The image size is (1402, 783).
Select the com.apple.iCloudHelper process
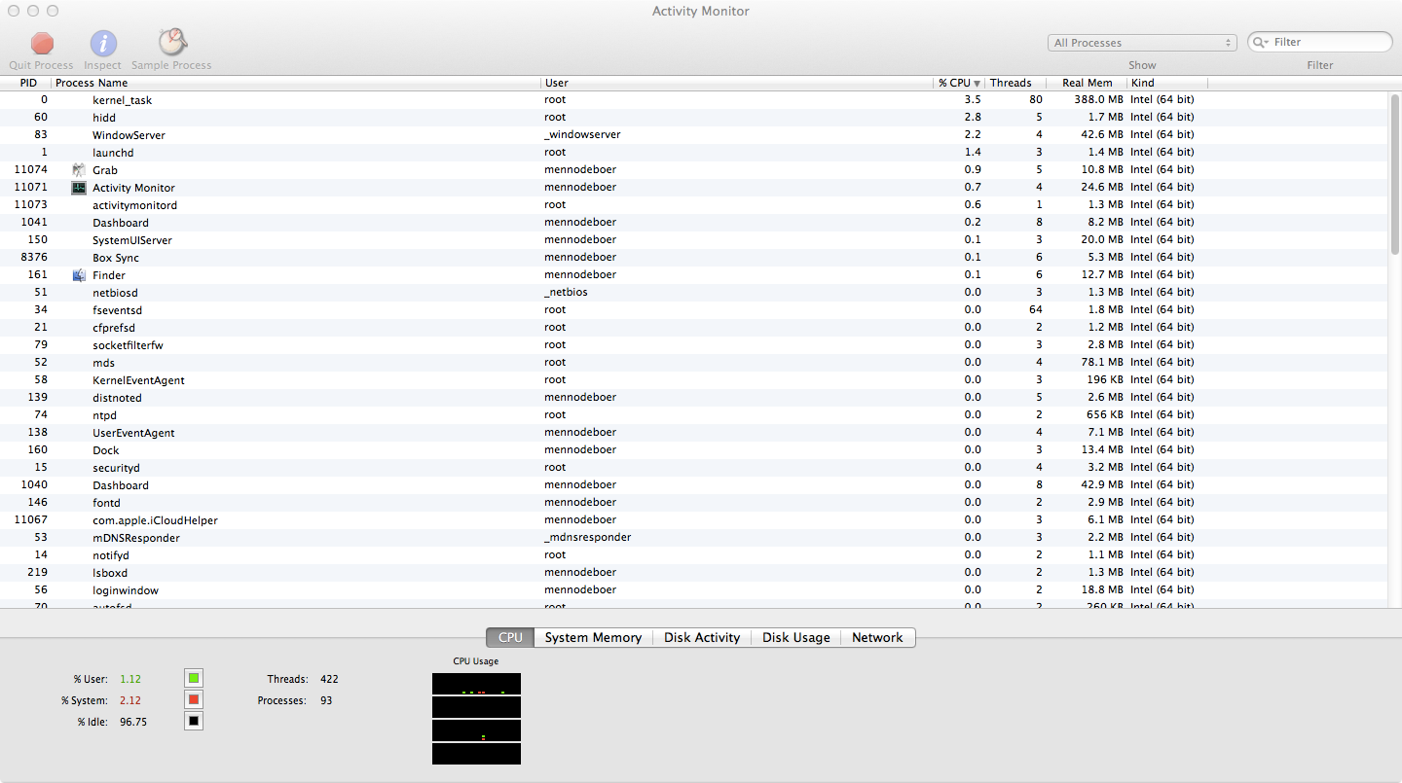[x=694, y=520]
